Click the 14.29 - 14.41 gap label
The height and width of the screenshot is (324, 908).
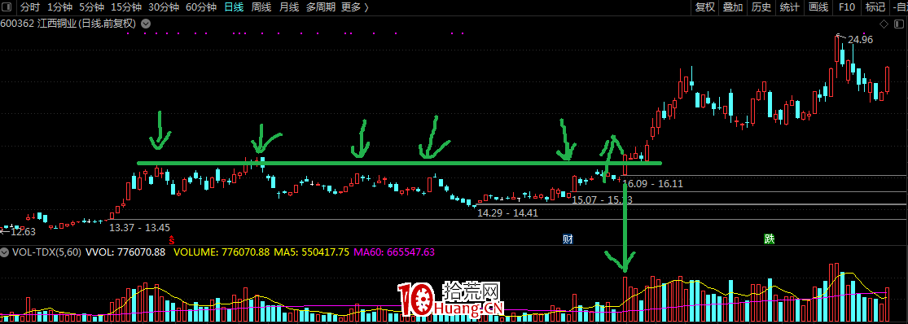(507, 213)
